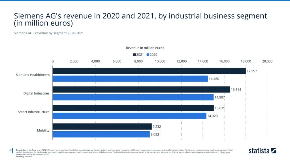Click the dark 2021 legend swatch
Viewport: 290px width, 163px height.
pyautogui.click(x=135, y=55)
